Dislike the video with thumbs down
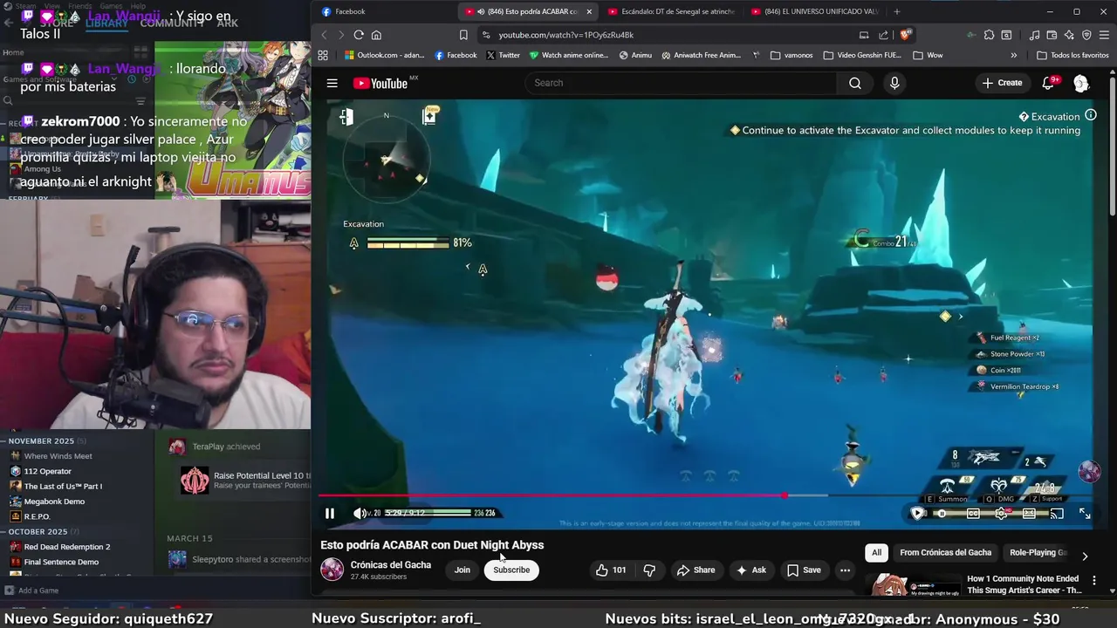 click(649, 570)
